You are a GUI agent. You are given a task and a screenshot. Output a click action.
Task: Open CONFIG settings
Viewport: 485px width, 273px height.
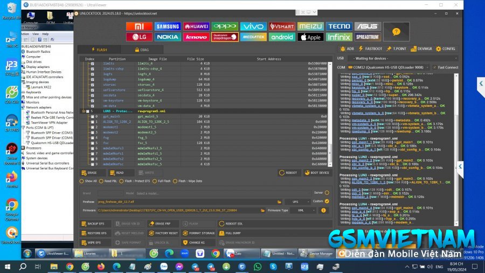tap(446, 49)
